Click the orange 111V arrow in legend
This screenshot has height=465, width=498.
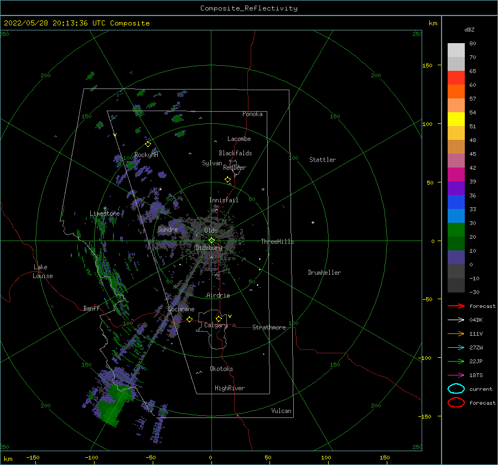[x=456, y=333]
